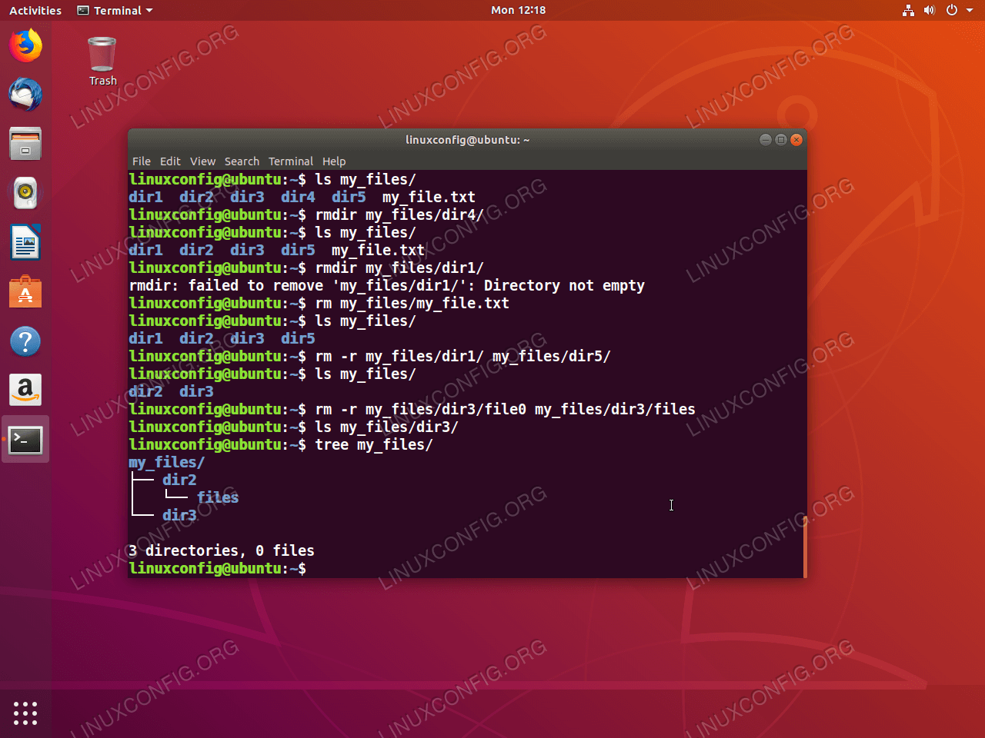985x738 pixels.
Task: Click the volume icon in top bar
Action: (930, 10)
